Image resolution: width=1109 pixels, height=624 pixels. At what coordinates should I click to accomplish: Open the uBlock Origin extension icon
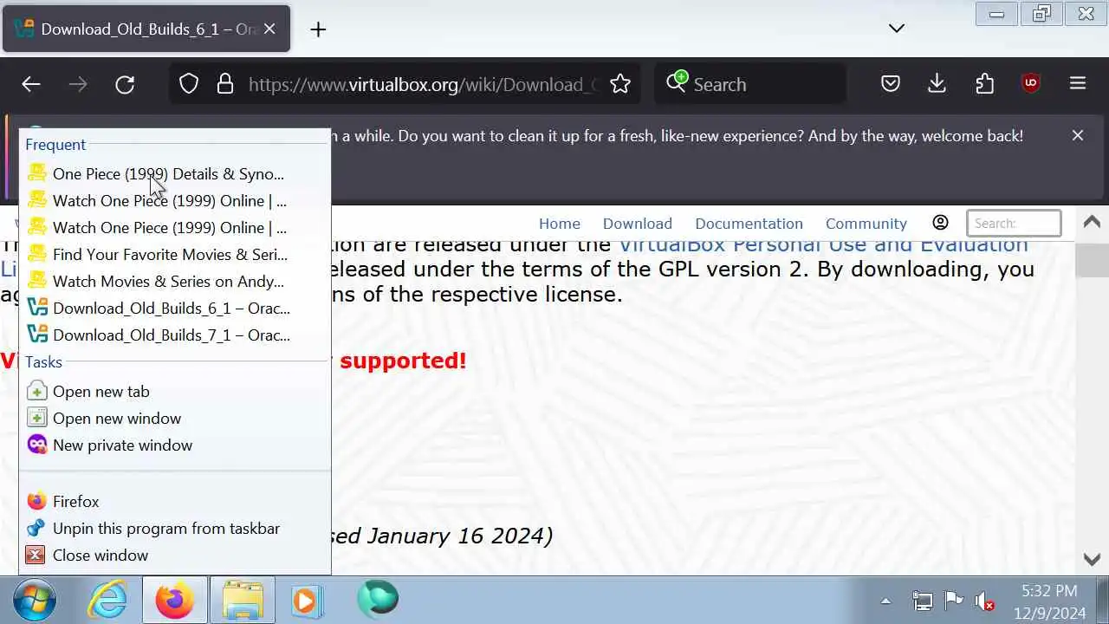(1030, 84)
